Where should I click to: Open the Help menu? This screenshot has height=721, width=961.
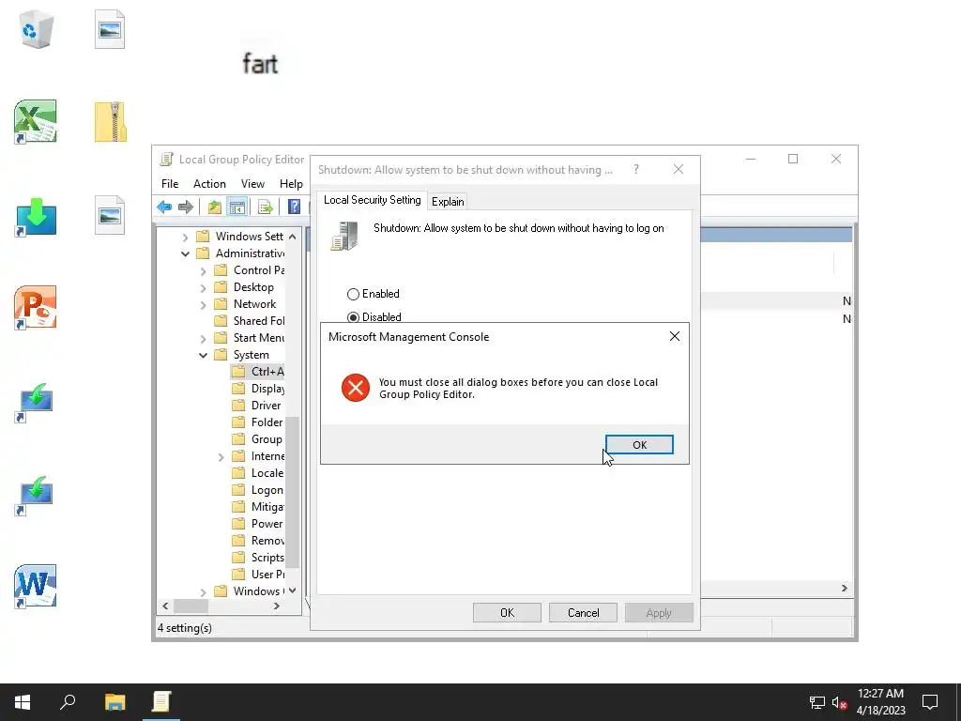click(x=291, y=184)
